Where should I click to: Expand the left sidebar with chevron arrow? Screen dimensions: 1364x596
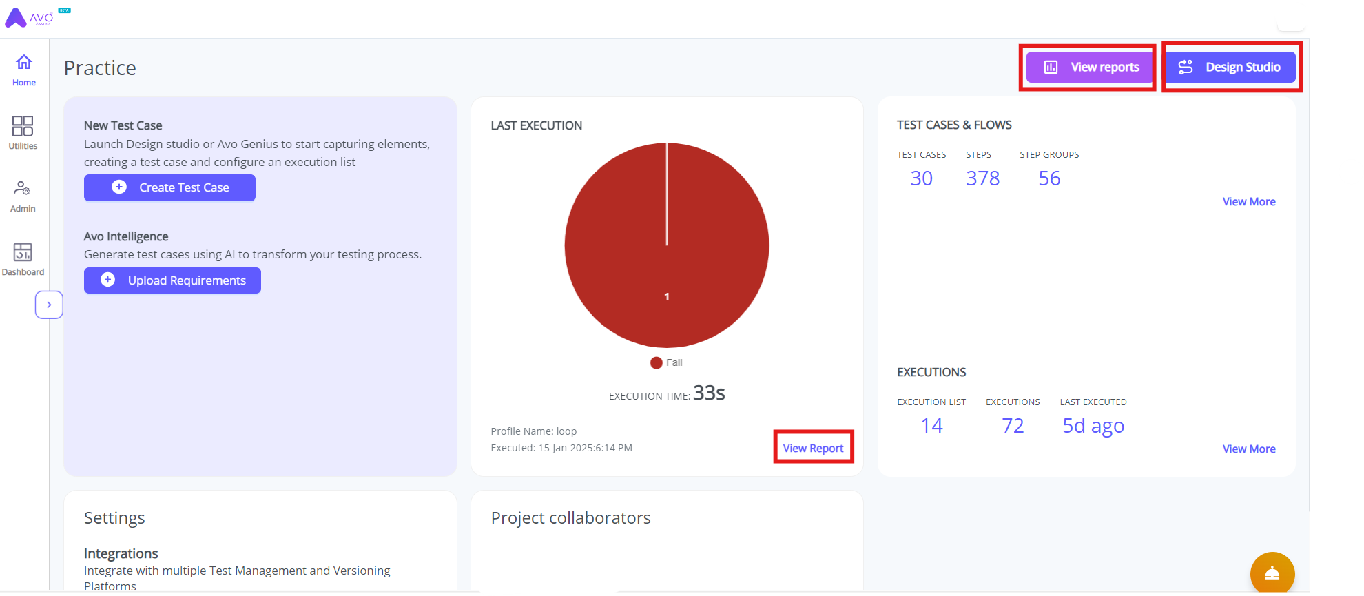49,305
